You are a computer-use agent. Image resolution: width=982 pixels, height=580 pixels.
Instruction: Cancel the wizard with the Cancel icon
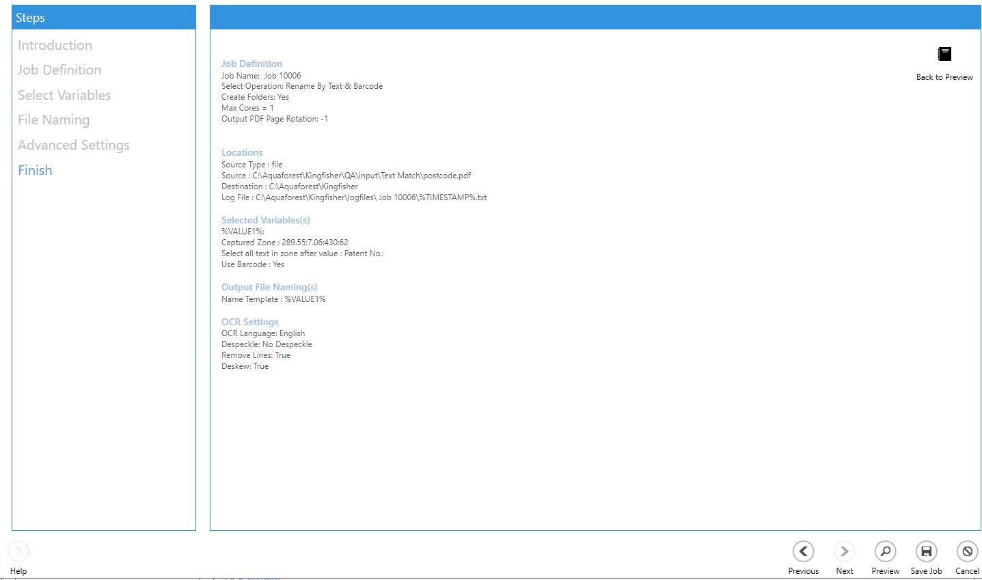coord(967,551)
